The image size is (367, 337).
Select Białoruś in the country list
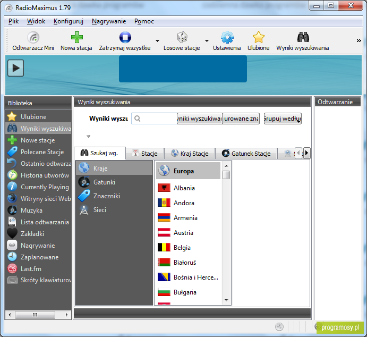189,262
